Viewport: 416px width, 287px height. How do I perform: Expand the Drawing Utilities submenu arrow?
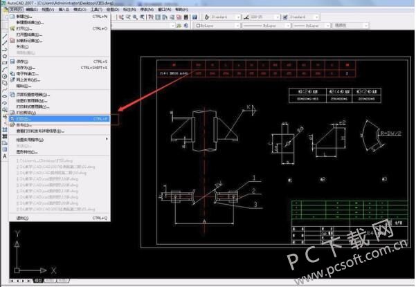107,139
